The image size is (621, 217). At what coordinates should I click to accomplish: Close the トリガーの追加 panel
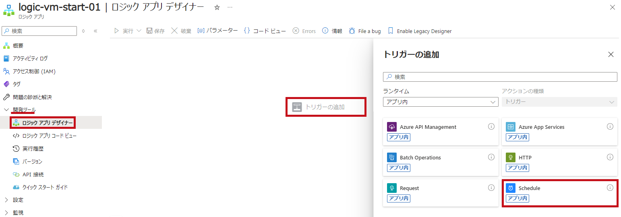(611, 54)
